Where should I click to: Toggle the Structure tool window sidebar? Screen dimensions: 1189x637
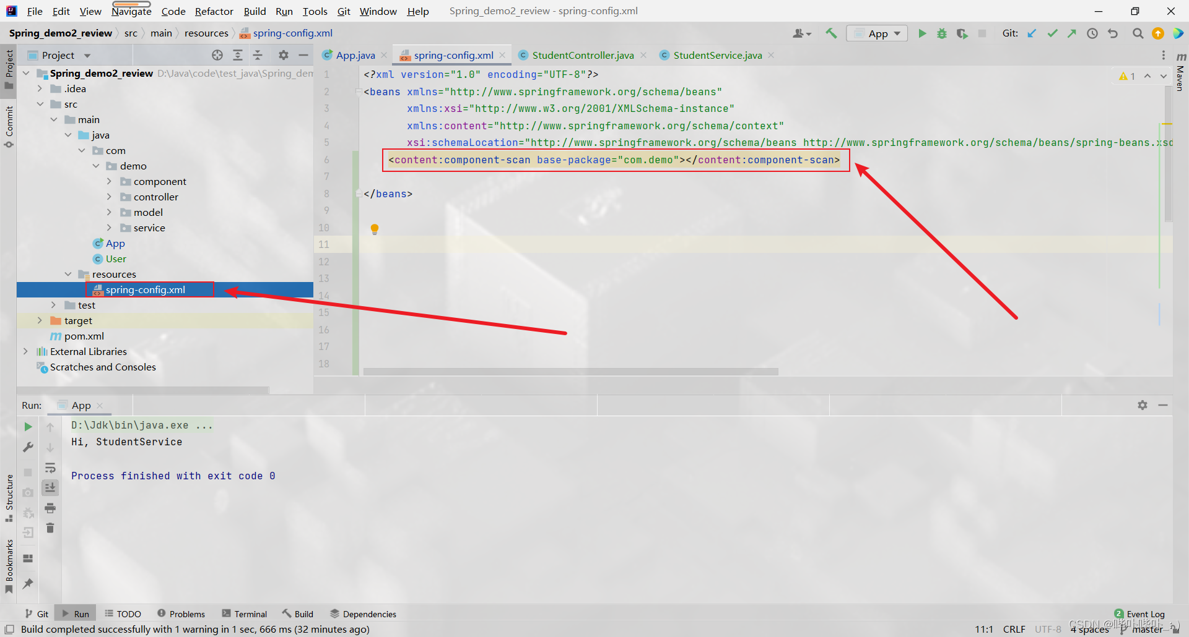(x=9, y=498)
